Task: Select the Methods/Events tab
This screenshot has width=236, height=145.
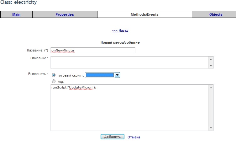Action: pos(144,14)
